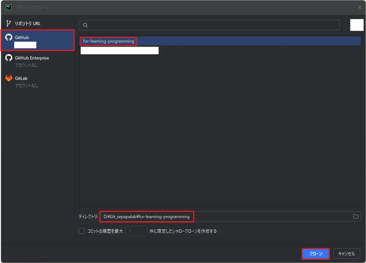This screenshot has width=366, height=263.
Task: Click the commit history count field
Action: (x=136, y=231)
